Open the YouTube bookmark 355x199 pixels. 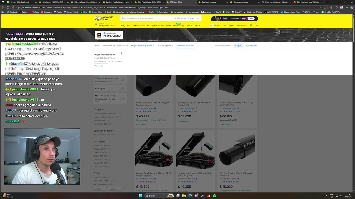tap(34, 12)
